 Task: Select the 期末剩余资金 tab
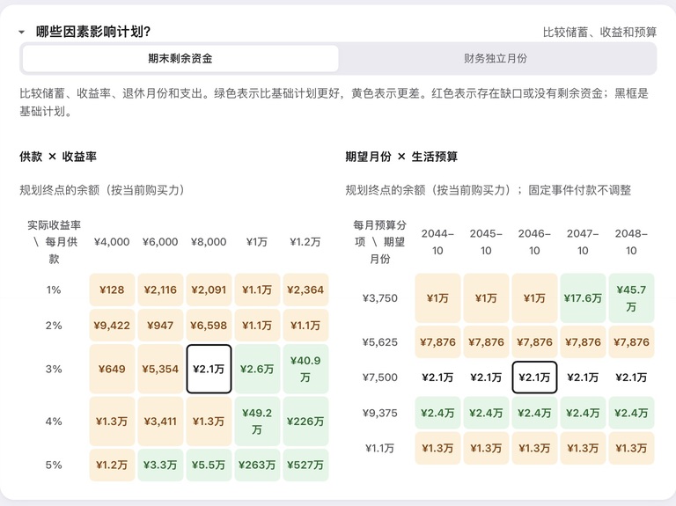[x=180, y=58]
